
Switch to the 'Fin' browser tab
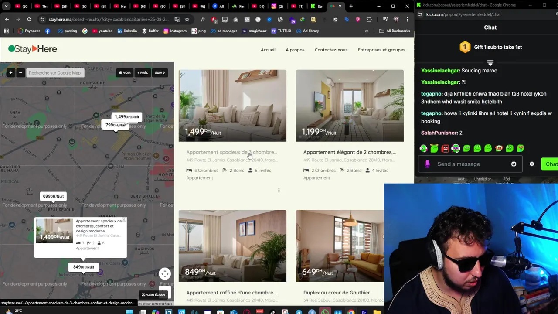tap(238, 6)
